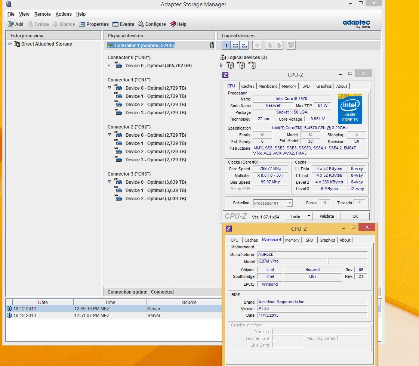Select the second SATA logical drive icon
419x366 pixels.
click(241, 65)
